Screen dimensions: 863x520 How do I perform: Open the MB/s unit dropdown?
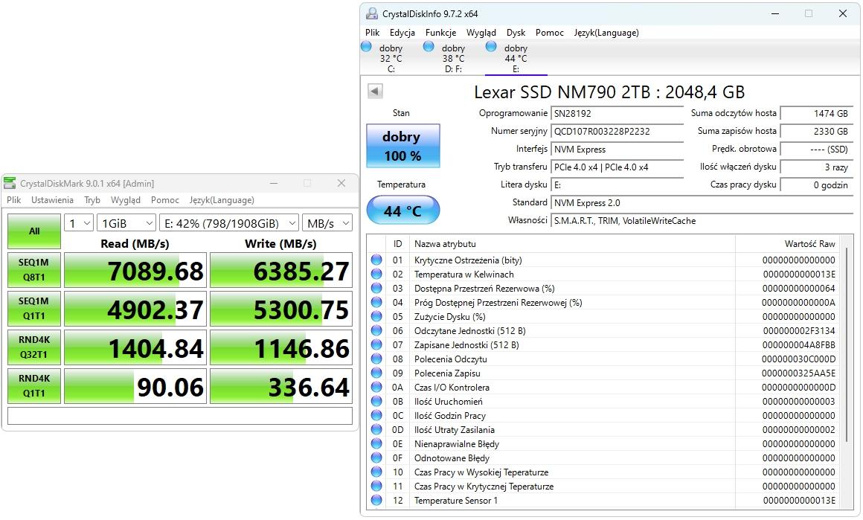pos(327,223)
